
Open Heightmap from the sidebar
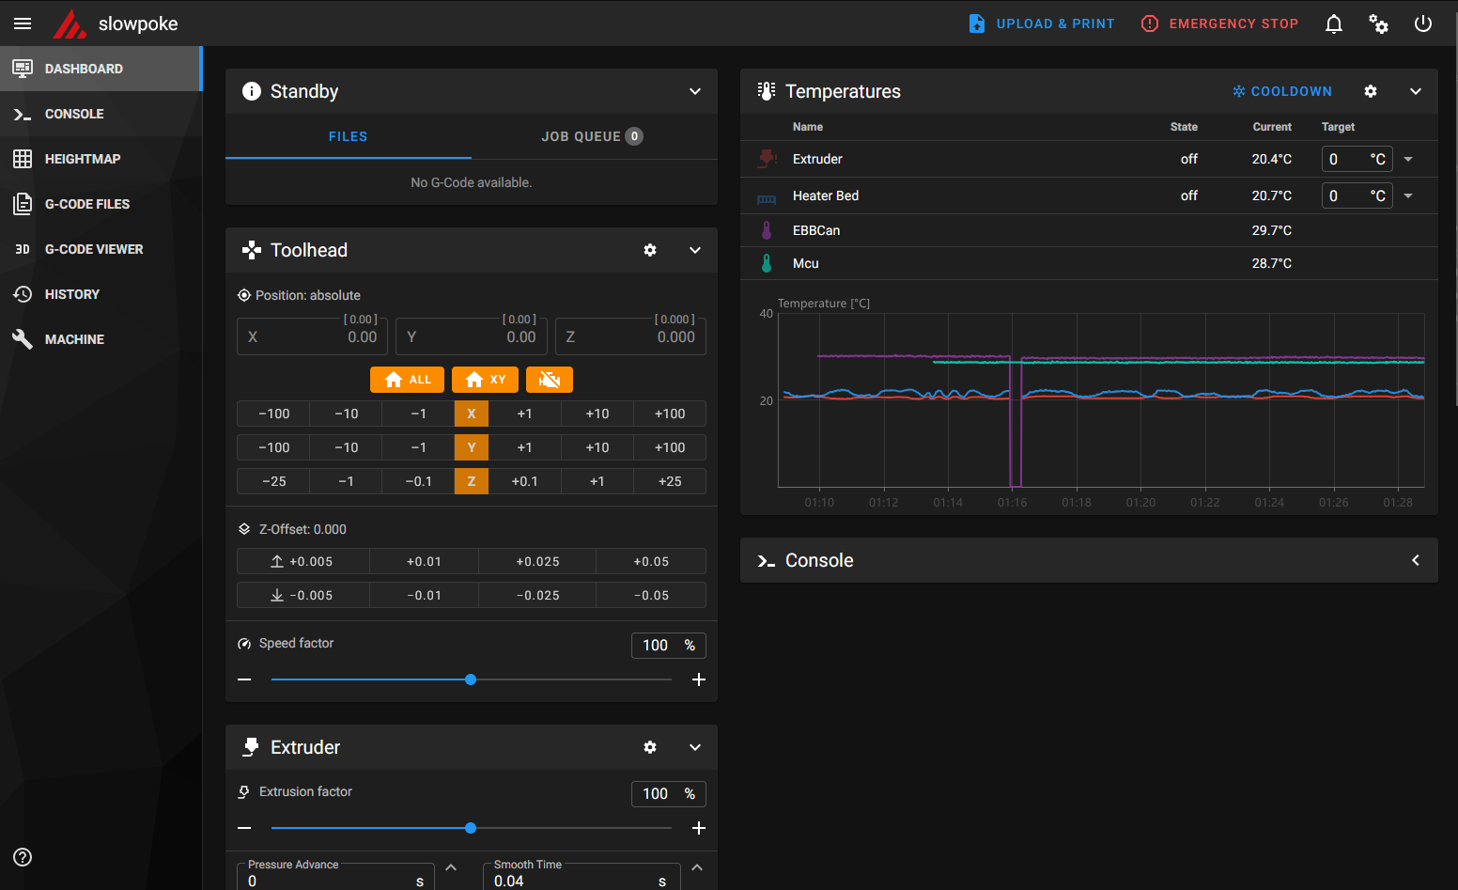click(83, 159)
